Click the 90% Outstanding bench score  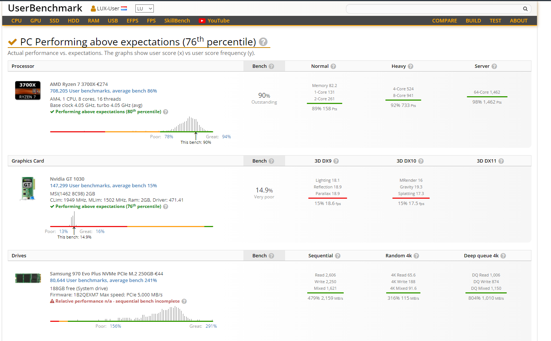pos(264,98)
